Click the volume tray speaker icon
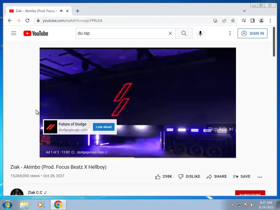This screenshot has height=210, width=280. coord(252,205)
